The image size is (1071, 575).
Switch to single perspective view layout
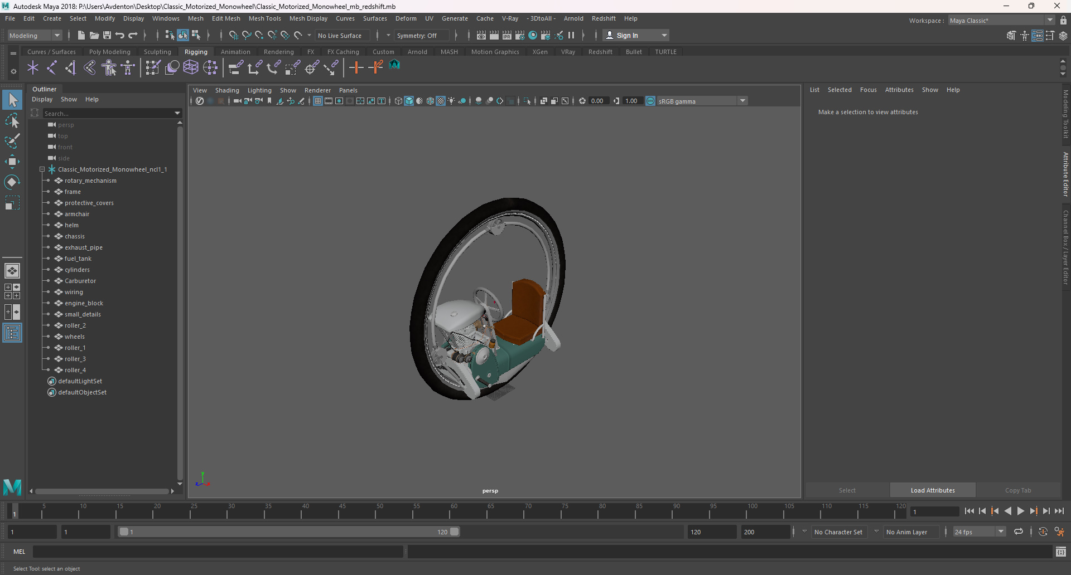click(x=12, y=271)
